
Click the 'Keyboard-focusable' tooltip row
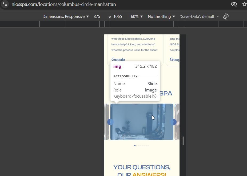(135, 96)
